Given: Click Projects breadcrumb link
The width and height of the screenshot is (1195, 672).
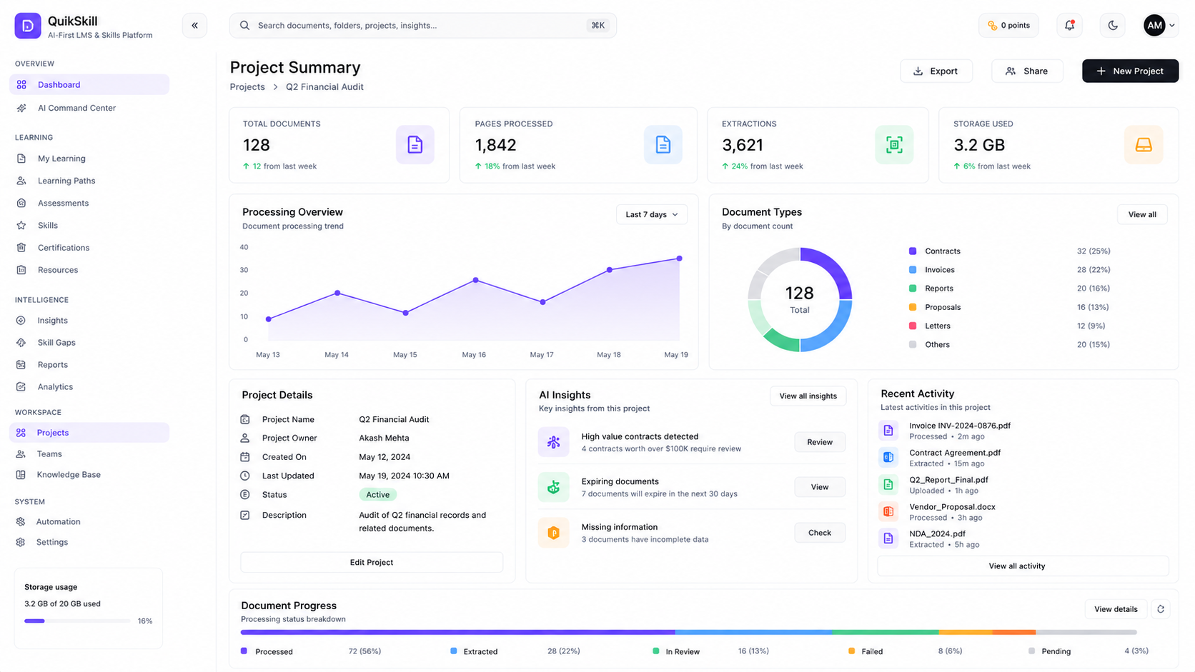Looking at the screenshot, I should pyautogui.click(x=247, y=86).
